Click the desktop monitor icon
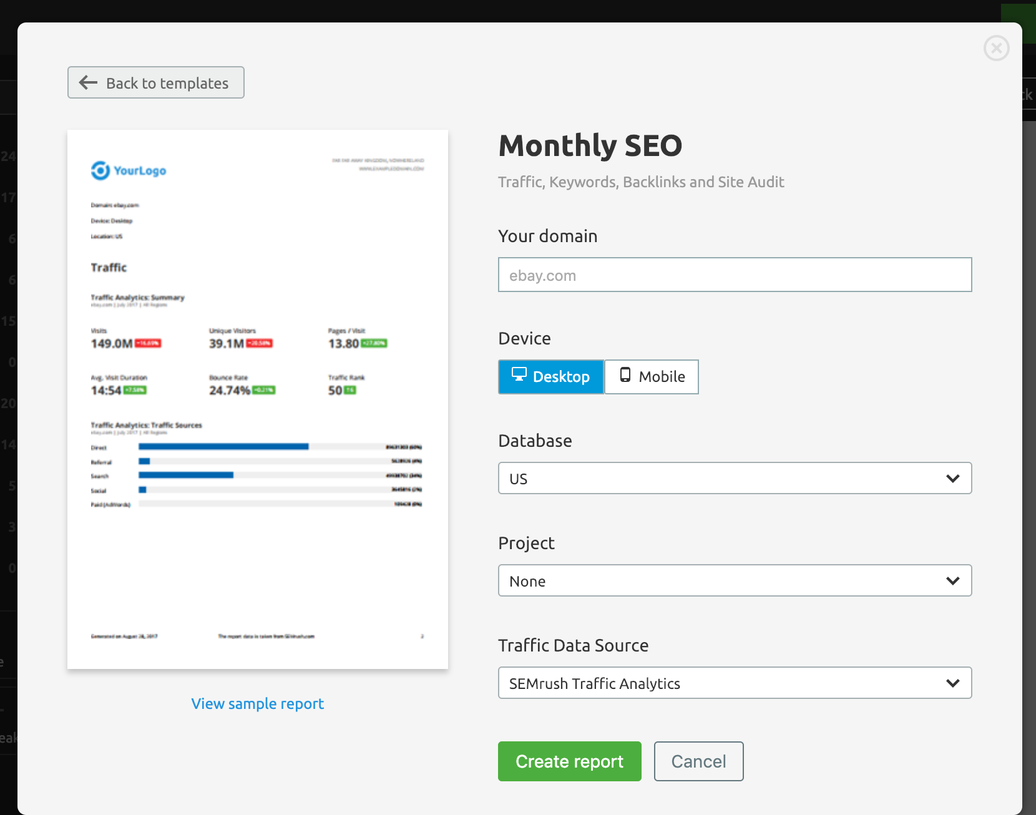Image resolution: width=1036 pixels, height=815 pixels. click(x=519, y=374)
